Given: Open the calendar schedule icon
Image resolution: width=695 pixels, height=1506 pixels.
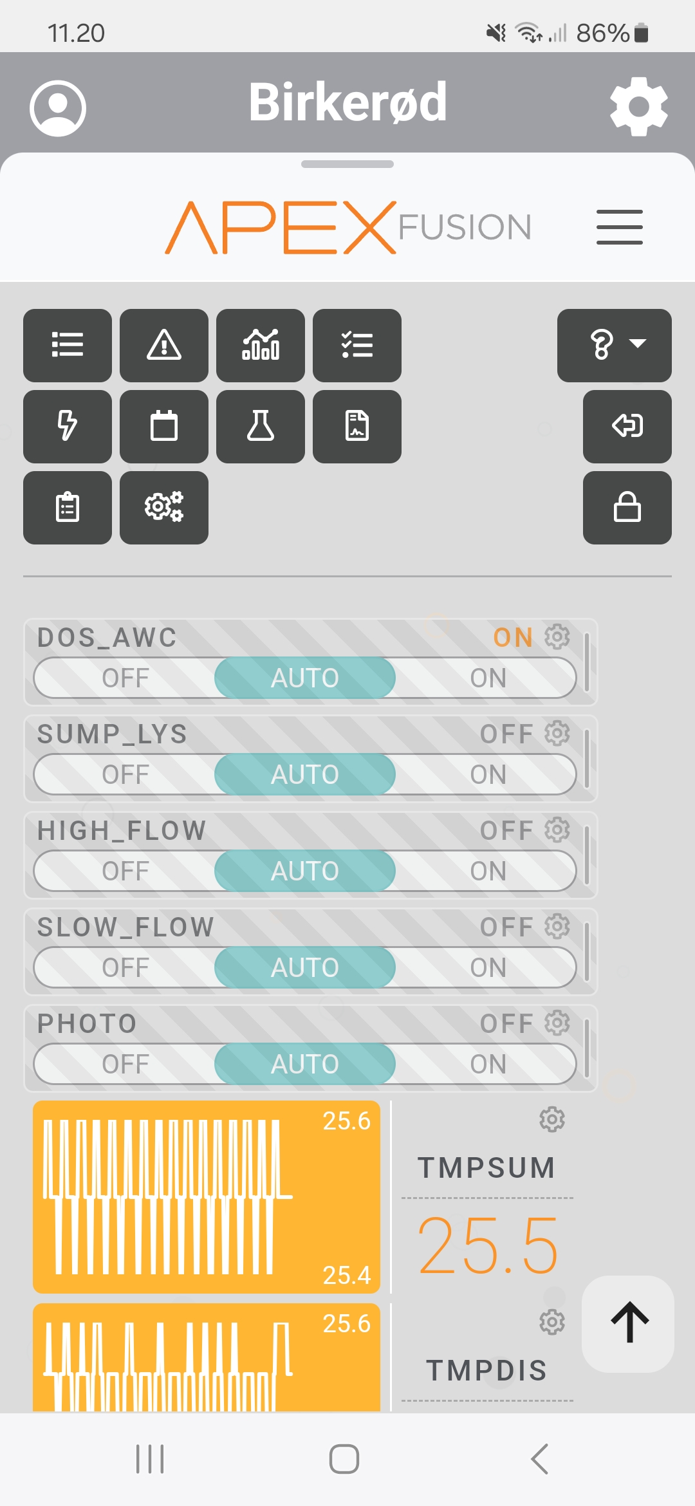Looking at the screenshot, I should [x=164, y=426].
